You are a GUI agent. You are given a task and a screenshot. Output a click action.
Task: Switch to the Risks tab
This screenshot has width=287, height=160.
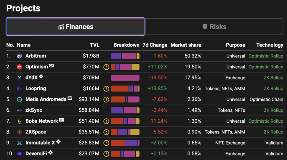(x=214, y=27)
